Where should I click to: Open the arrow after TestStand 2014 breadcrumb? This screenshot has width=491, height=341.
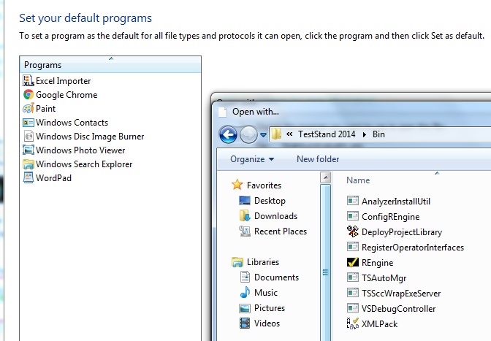pyautogui.click(x=364, y=134)
